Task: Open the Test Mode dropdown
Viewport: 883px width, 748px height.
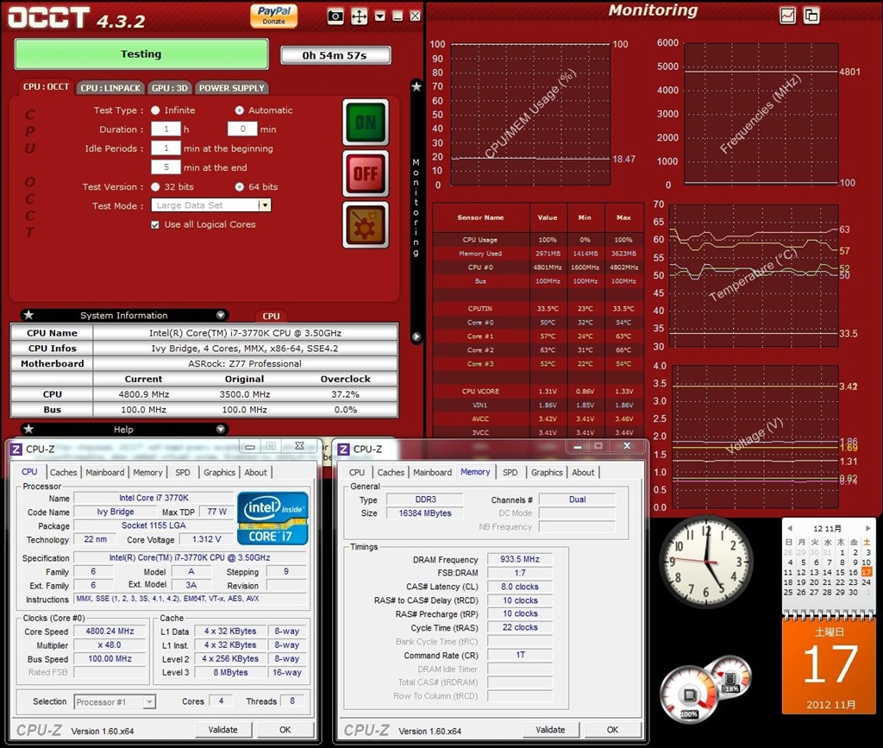Action: [x=265, y=205]
